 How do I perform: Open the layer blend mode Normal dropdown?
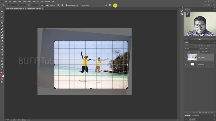point(192,49)
